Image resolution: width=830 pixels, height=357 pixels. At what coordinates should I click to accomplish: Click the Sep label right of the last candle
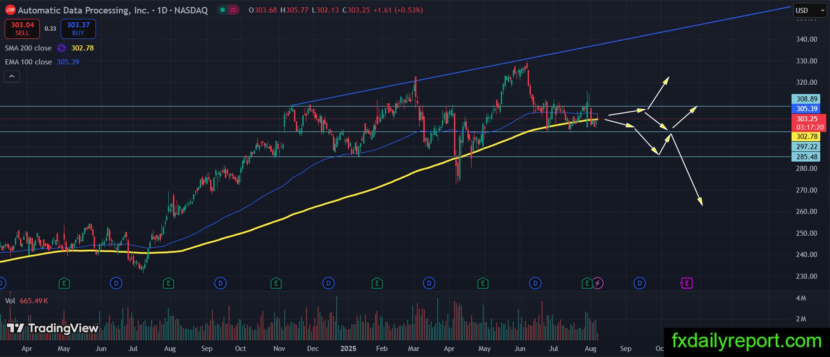pos(626,349)
